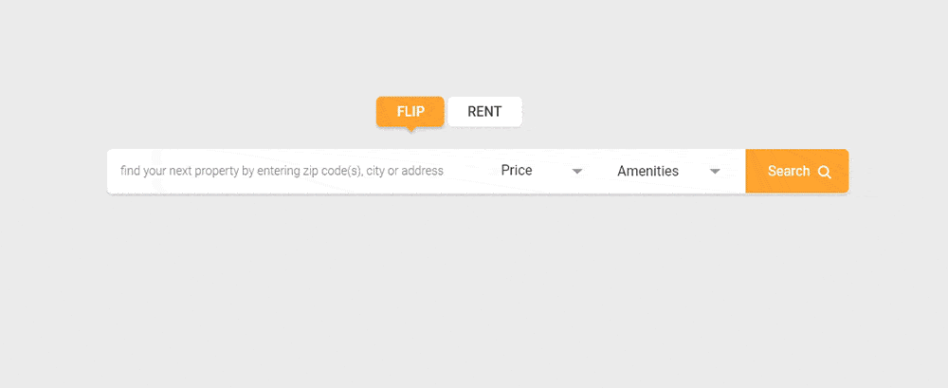948x388 pixels.
Task: Expand the Amenities dropdown
Action: [668, 172]
